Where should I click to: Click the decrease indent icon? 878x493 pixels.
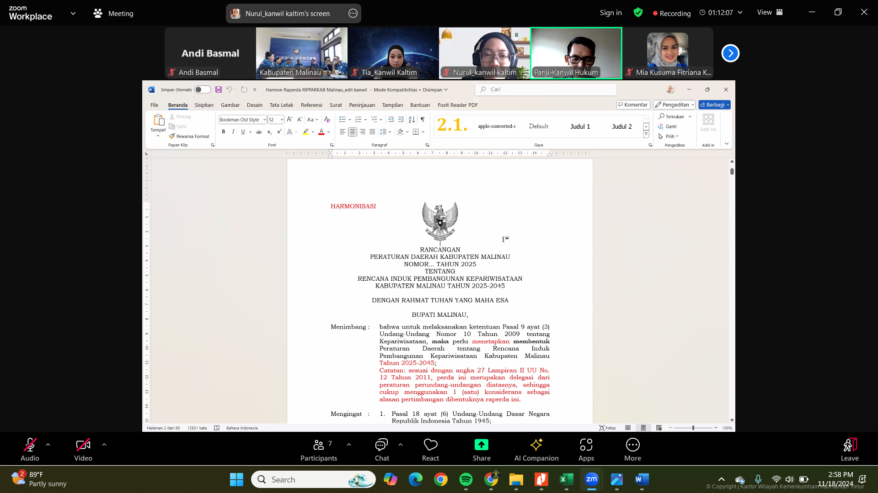[x=391, y=120]
